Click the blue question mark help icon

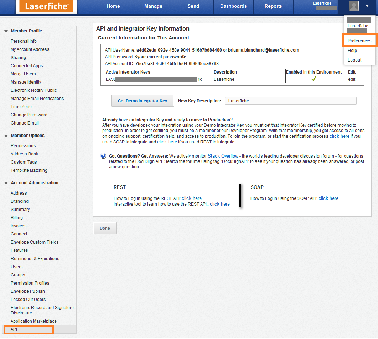pyautogui.click(x=103, y=156)
